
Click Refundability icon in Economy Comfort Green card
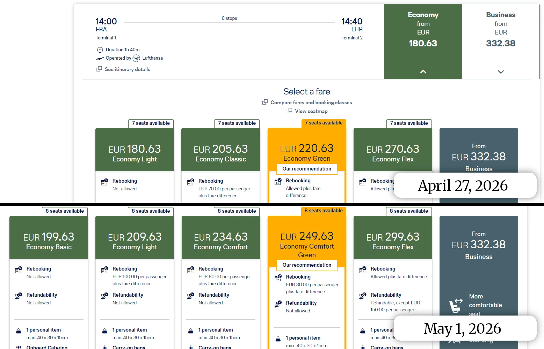(x=278, y=304)
